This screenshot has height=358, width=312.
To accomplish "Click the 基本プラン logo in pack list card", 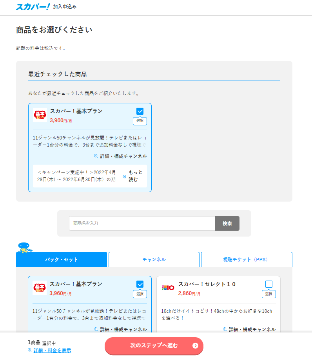I will pyautogui.click(x=40, y=288).
